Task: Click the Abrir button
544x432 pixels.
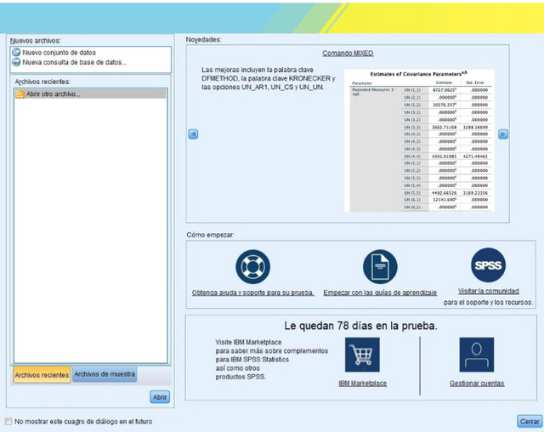Action: pyautogui.click(x=160, y=397)
